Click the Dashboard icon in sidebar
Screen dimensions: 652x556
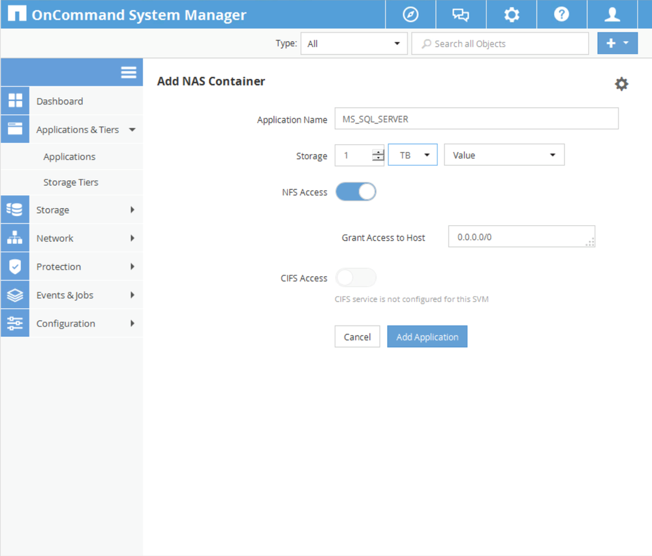pos(15,101)
